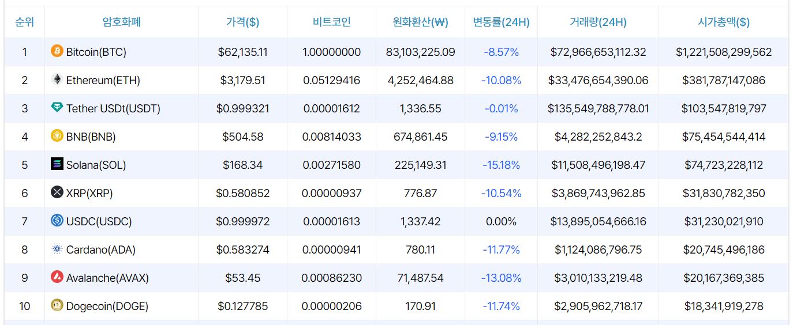The width and height of the screenshot is (793, 325).
Task: Click the Tether USDt green icon
Action: tap(57, 108)
